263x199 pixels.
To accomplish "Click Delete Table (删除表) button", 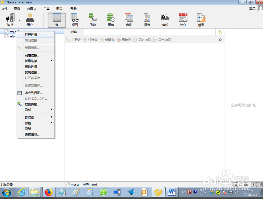I will [124, 40].
